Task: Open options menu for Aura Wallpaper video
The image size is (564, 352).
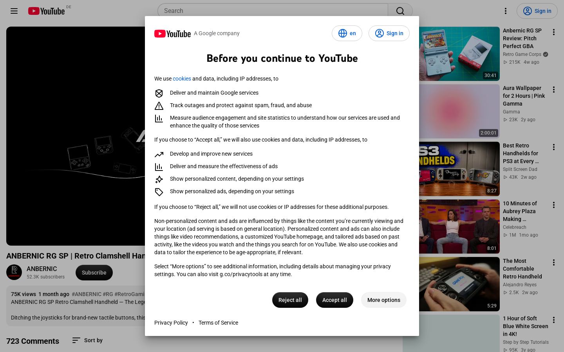Action: (554, 90)
